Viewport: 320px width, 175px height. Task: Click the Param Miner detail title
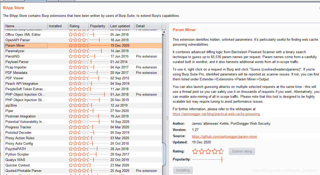pos(184,30)
